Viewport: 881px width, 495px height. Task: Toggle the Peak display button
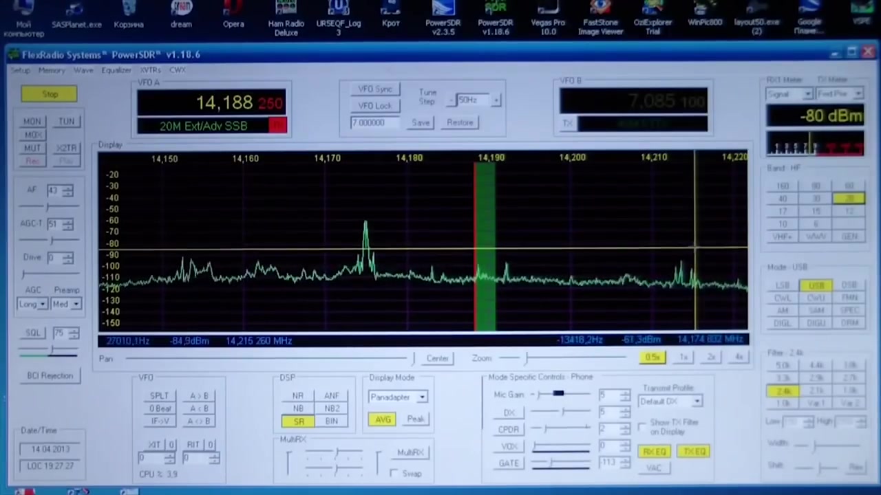pos(415,419)
